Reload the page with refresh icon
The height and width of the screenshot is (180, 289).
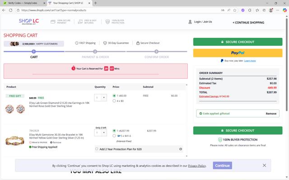(11, 10)
